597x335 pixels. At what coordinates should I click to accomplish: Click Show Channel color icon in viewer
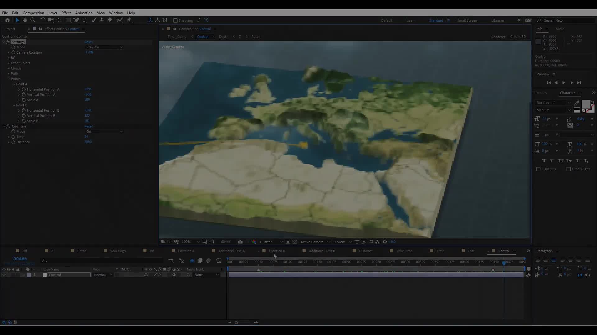(x=254, y=242)
